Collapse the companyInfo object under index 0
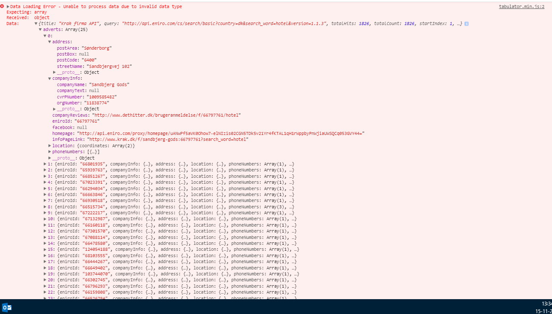The width and height of the screenshot is (552, 314). (x=50, y=78)
